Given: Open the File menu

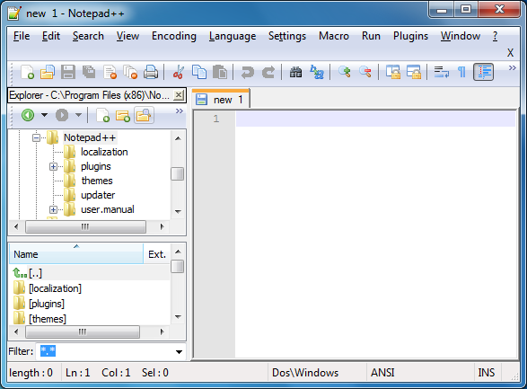Looking at the screenshot, I should (x=22, y=36).
